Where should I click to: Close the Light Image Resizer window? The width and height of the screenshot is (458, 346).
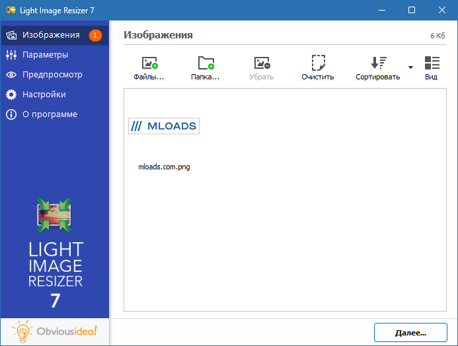(442, 10)
